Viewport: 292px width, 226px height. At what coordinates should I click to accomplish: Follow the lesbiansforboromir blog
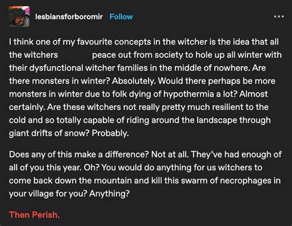121,17
